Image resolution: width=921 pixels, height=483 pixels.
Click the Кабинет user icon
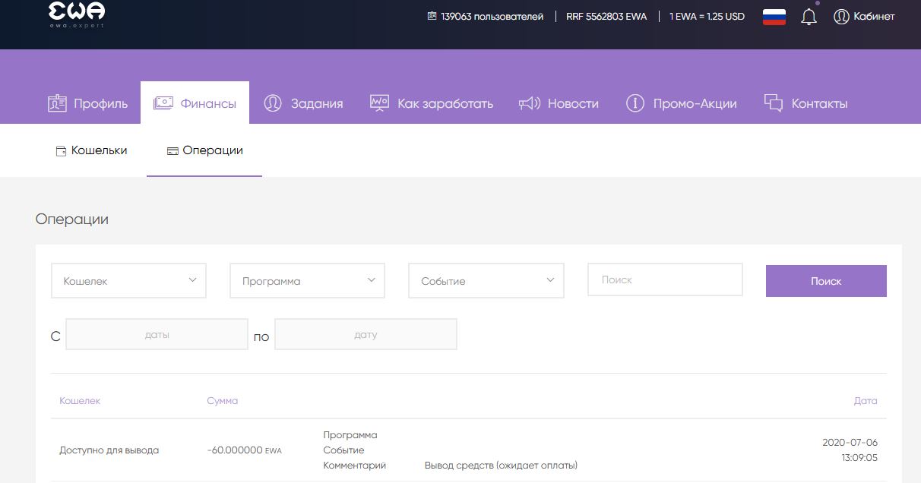click(841, 17)
